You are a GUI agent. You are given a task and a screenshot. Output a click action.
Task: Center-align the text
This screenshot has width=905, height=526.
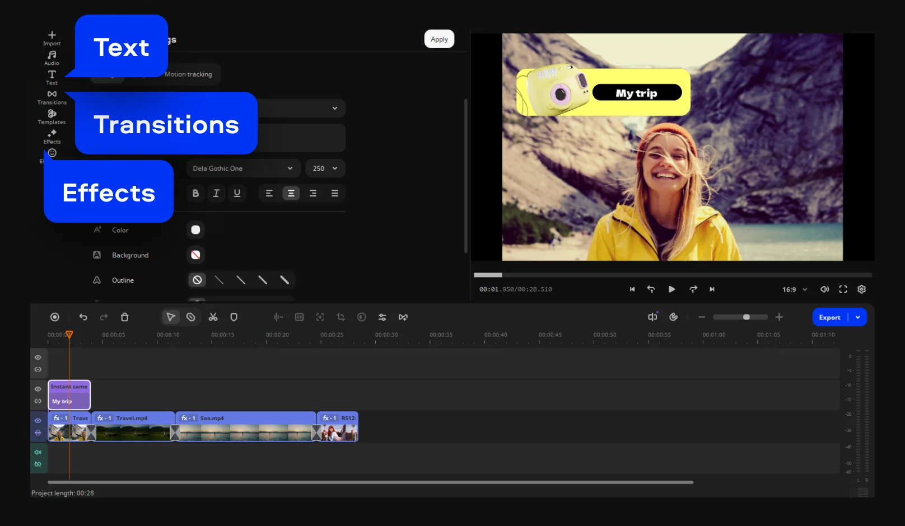click(291, 193)
